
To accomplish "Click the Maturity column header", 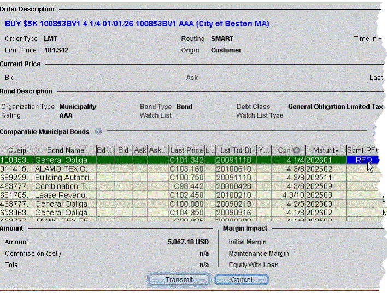I will point(325,150).
